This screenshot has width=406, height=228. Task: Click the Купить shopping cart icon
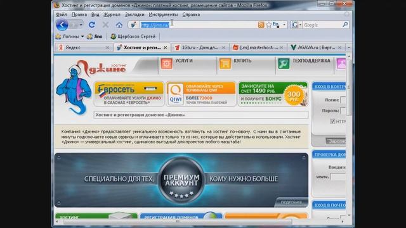point(225,63)
